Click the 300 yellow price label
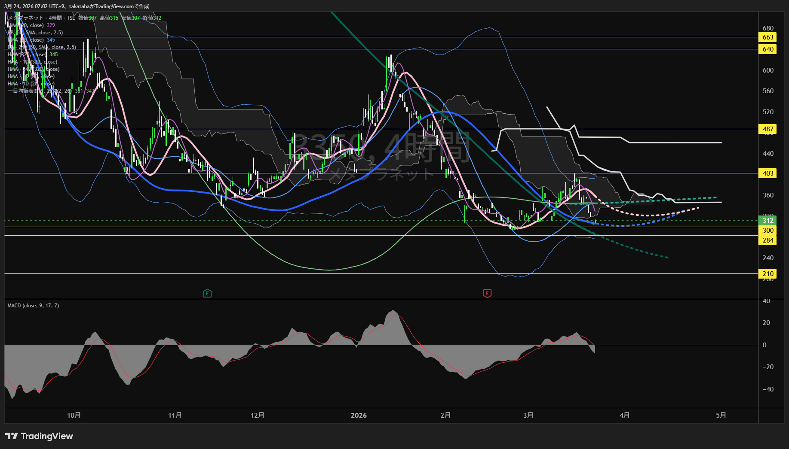789x449 pixels. pyautogui.click(x=768, y=231)
